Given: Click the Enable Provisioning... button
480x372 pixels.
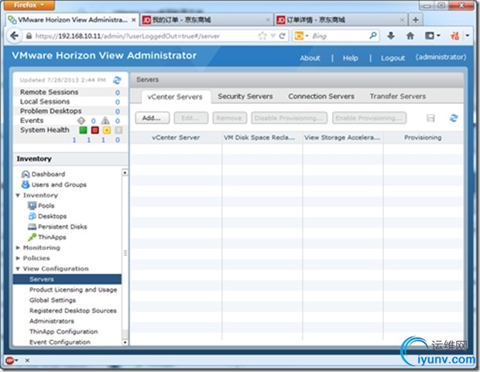Looking at the screenshot, I should pos(369,118).
